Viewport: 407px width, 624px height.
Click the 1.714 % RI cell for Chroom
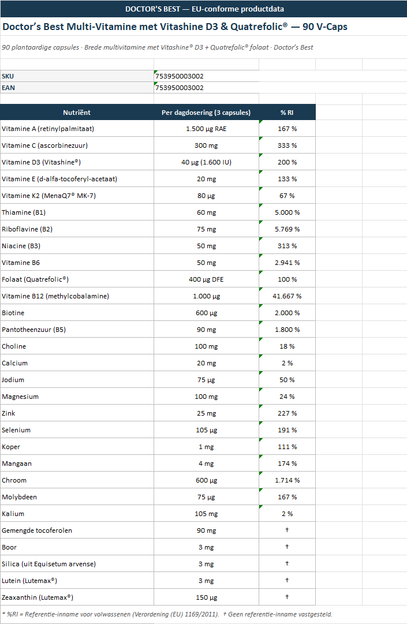(287, 480)
